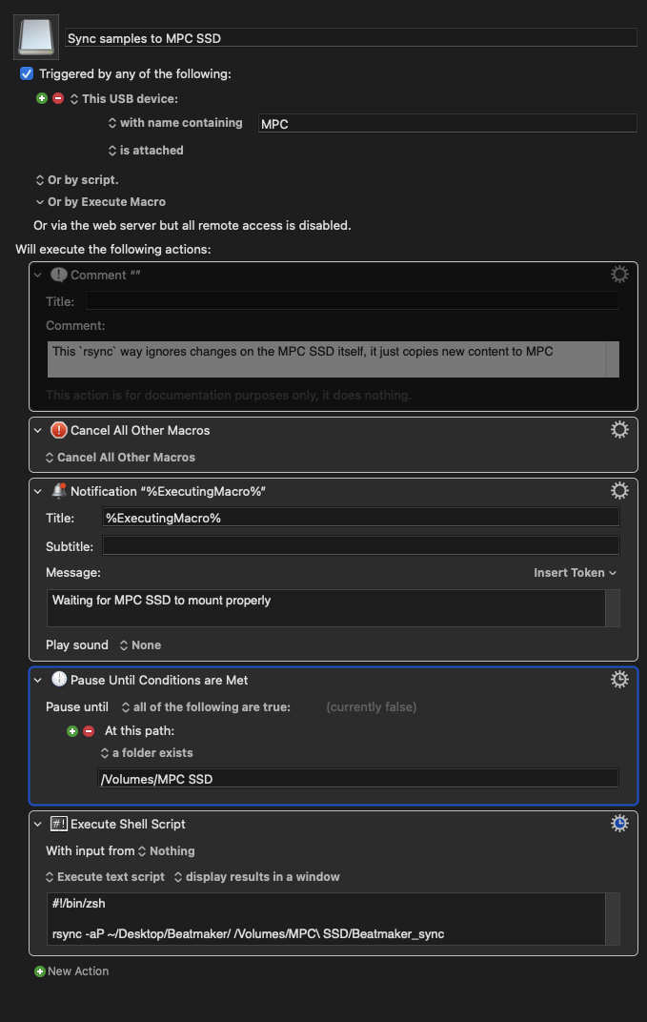The width and height of the screenshot is (647, 1022).
Task: Open gear menu for the Notification action
Action: [619, 491]
